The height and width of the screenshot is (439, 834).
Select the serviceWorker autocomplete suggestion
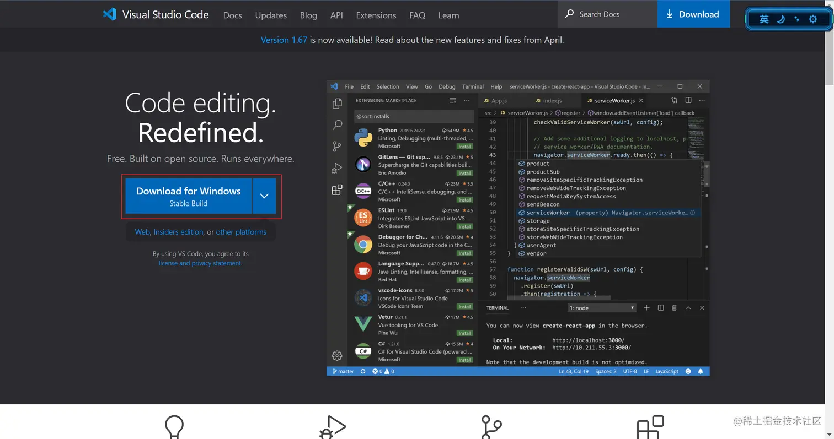point(608,213)
